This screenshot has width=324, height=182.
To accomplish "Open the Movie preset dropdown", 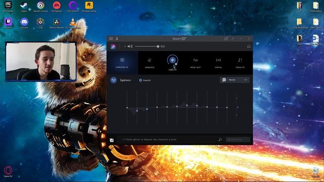I will click(234, 80).
